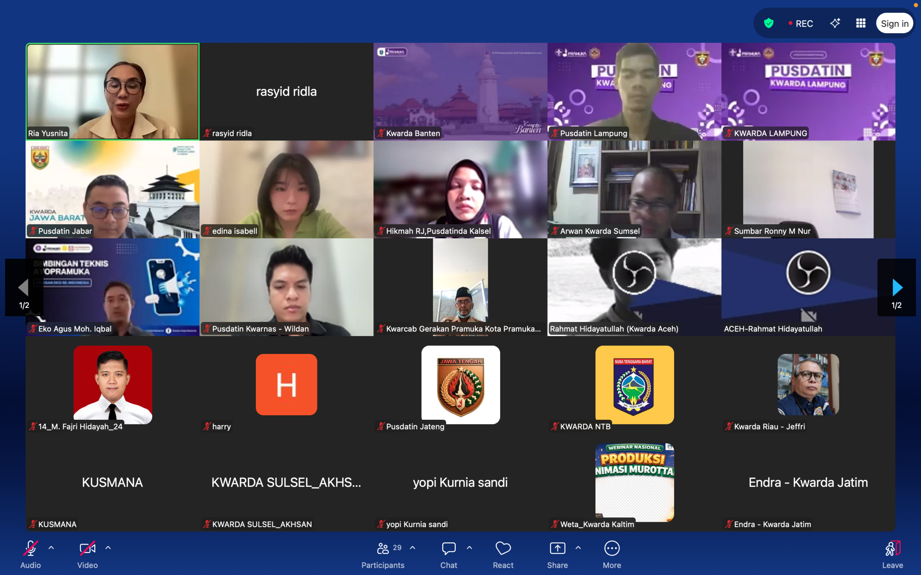Open the apps grid view icon

click(x=861, y=24)
